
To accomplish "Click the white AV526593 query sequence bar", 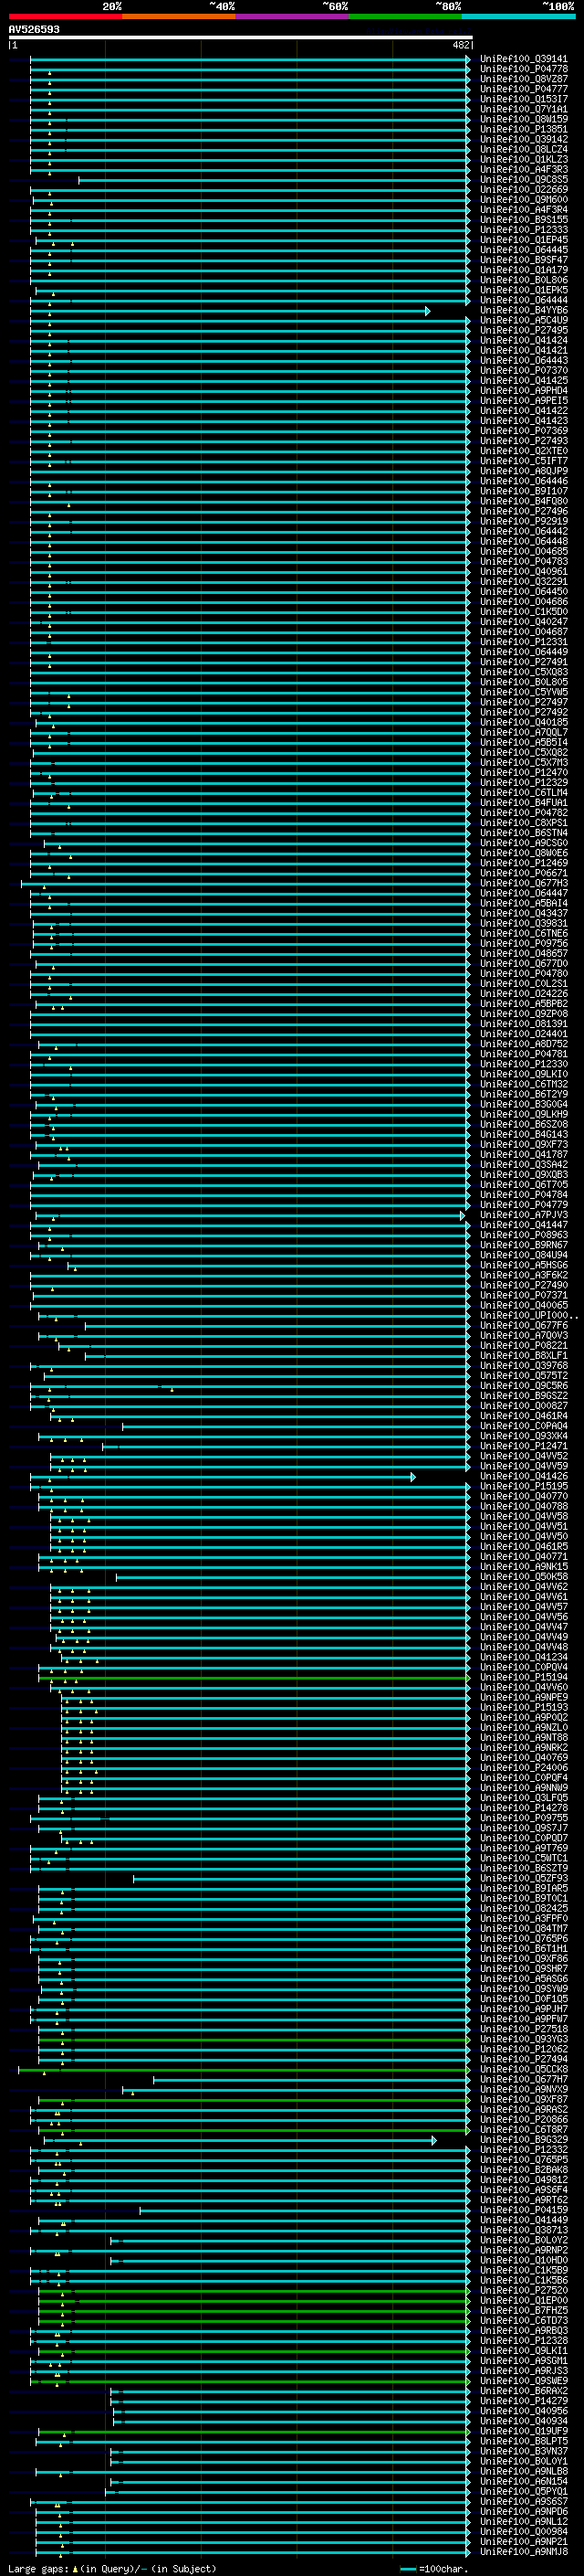I will tap(240, 37).
